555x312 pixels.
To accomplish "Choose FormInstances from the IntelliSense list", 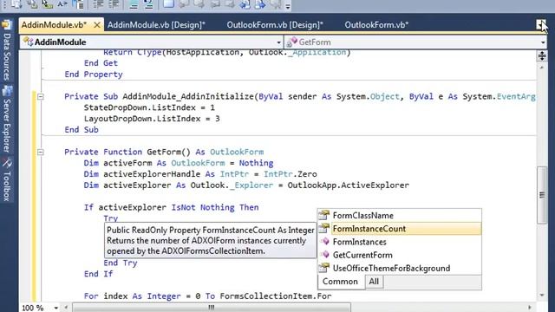I will [x=400, y=242].
